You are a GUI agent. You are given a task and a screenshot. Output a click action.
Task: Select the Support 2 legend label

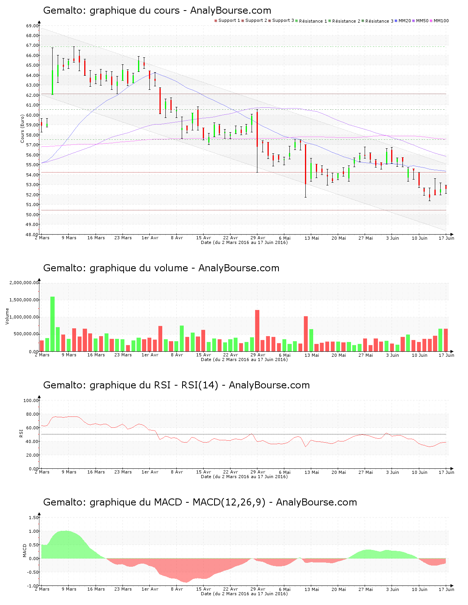[x=256, y=21]
